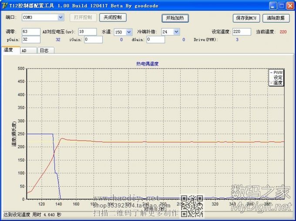This screenshot has width=296, height=221.
Task: Open the COM3 port dropdown
Action: [61, 17]
